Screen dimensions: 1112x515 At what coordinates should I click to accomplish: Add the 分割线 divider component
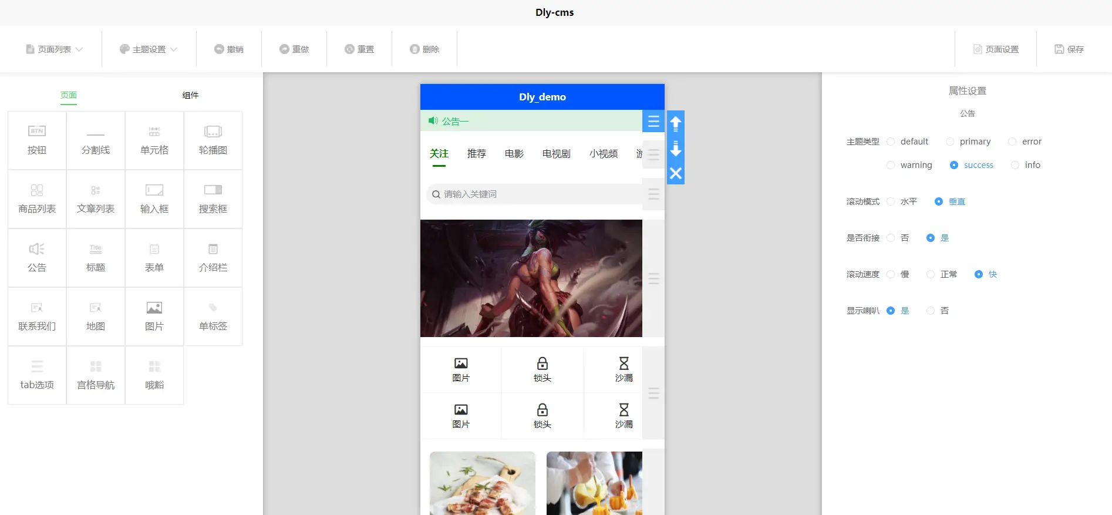click(x=96, y=140)
